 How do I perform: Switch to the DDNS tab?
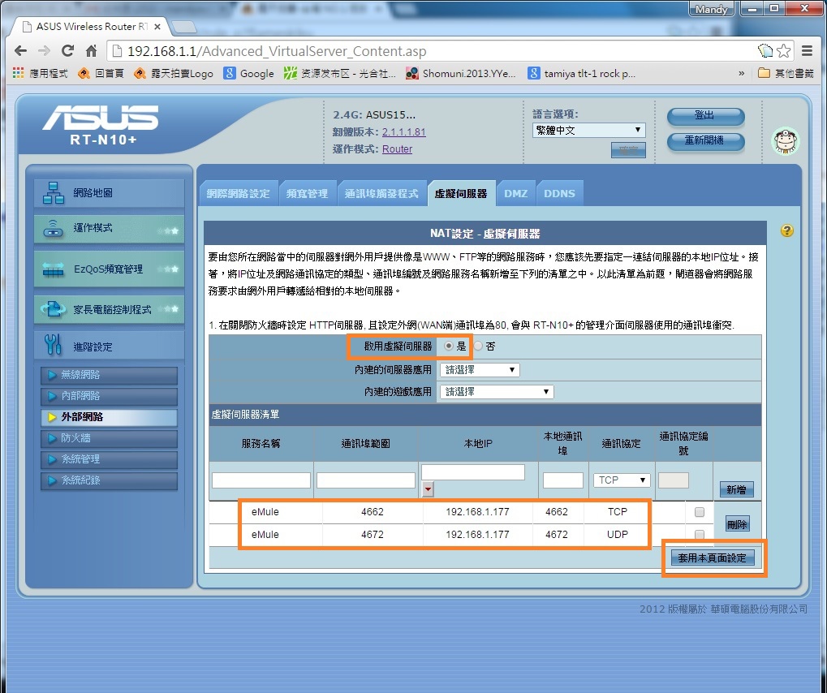point(560,194)
